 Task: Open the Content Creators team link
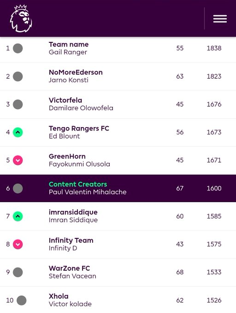[78, 184]
